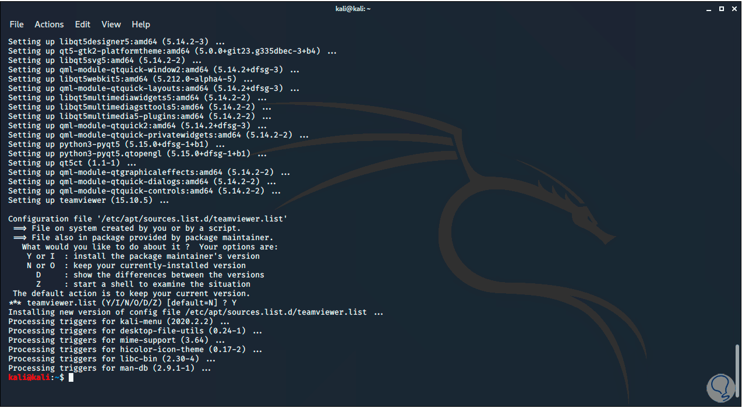Click 'The default action is to keep' line
742x408 pixels.
point(132,294)
